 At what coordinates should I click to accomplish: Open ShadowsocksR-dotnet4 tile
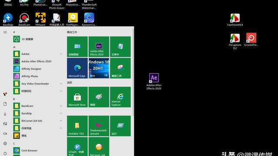pyautogui.click(x=99, y=126)
